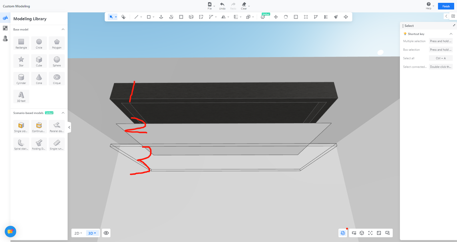
Task: Click Undo in the top bar
Action: (x=222, y=6)
